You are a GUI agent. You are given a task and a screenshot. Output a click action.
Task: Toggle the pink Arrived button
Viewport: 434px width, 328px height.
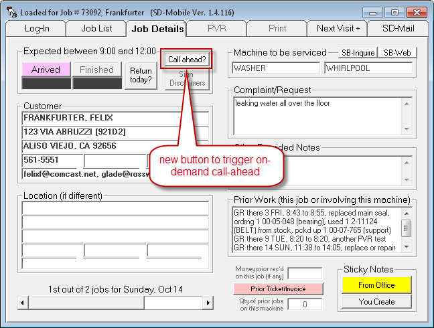(46, 70)
